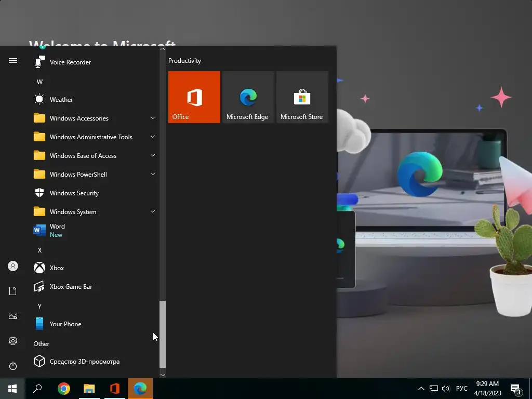This screenshot has width=532, height=399.
Task: Jump to letter Y section header
Action: 39,306
